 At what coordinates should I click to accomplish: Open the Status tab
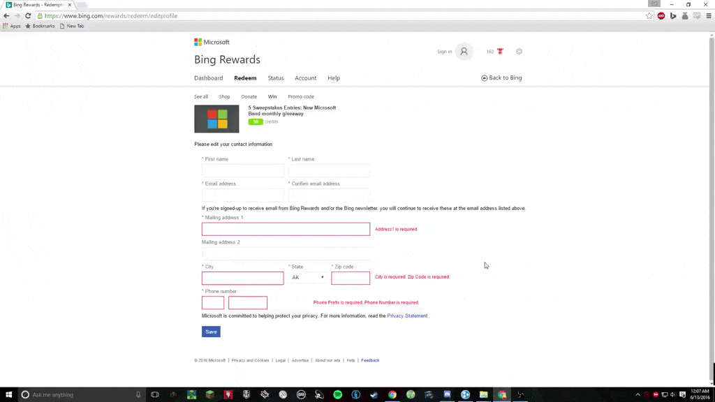(x=276, y=78)
